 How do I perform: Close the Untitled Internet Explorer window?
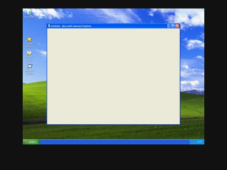[x=177, y=26]
